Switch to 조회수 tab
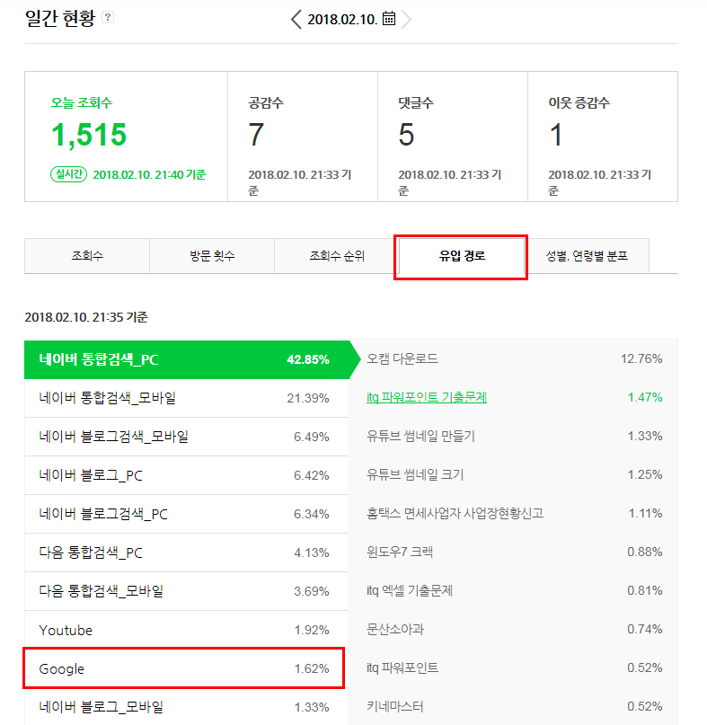The image size is (707, 725). 87,256
